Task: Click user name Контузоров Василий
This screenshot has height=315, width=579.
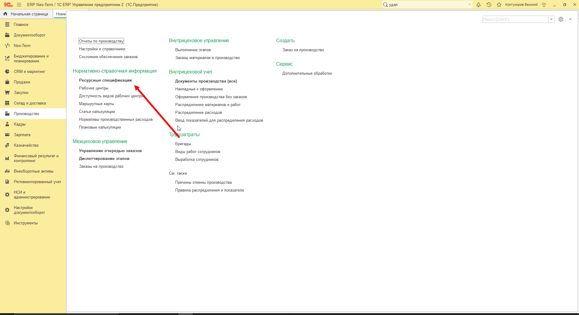Action: click(521, 5)
